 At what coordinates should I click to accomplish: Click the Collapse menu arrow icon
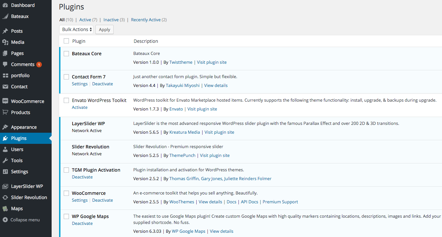tap(5, 220)
